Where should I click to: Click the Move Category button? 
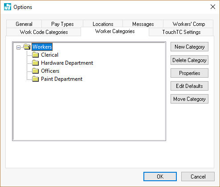189,99
